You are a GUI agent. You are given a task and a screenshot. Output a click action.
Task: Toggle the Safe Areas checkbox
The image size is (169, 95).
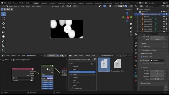142,47
